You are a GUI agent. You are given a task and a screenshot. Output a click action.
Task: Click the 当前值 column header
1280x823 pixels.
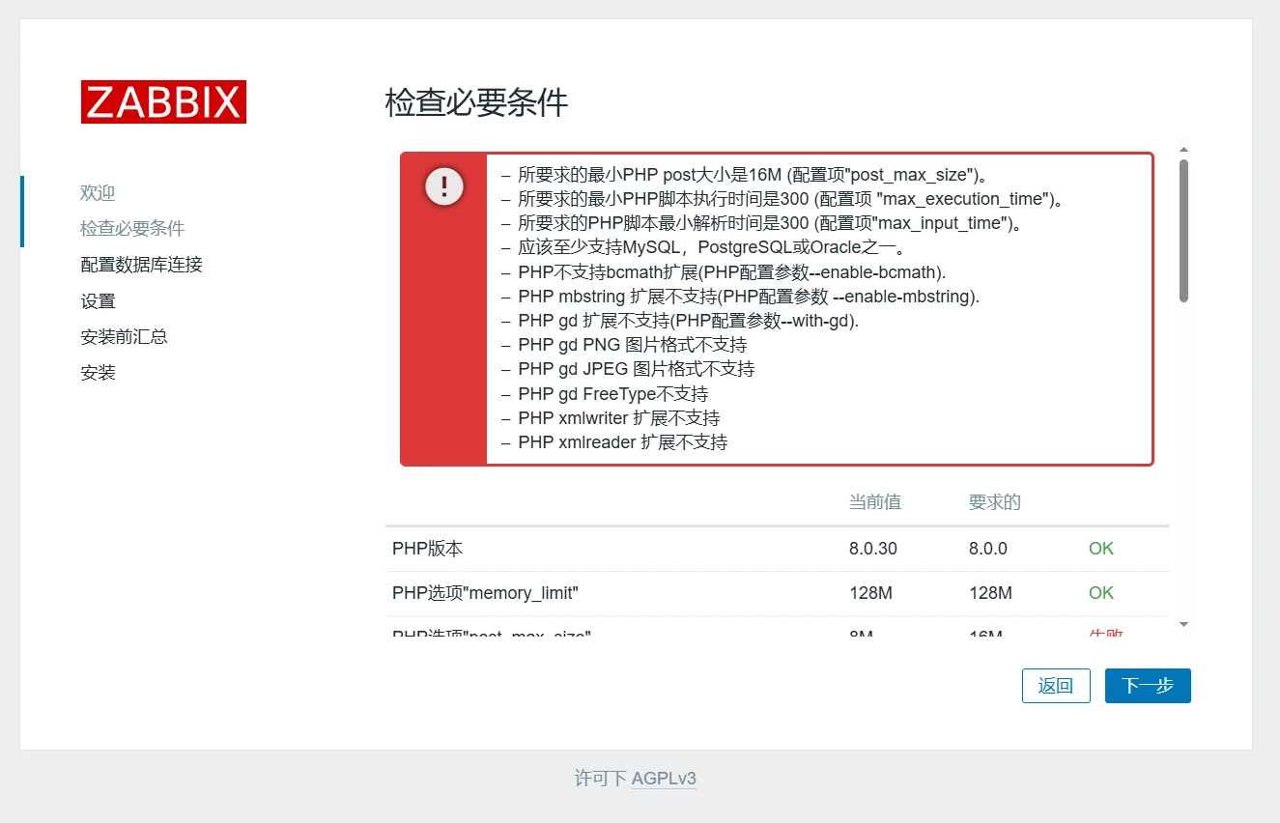pyautogui.click(x=874, y=502)
